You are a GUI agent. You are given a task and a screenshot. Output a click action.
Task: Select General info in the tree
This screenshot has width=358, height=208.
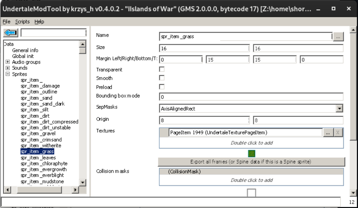25,50
